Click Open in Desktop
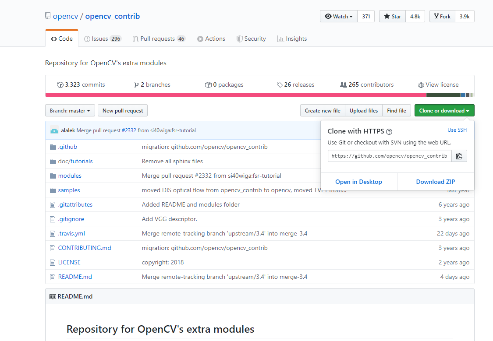This screenshot has height=341, width=493. coord(359,182)
